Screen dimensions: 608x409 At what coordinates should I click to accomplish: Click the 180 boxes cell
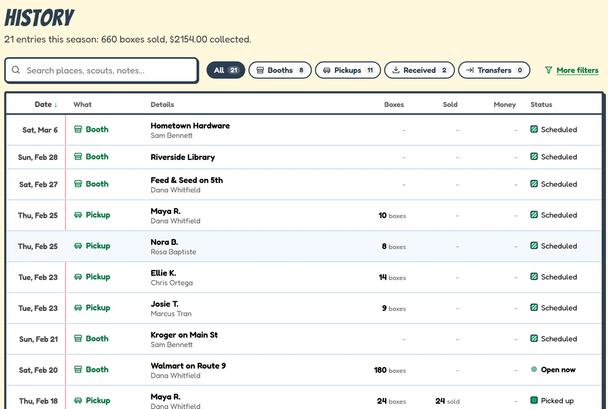coord(390,370)
